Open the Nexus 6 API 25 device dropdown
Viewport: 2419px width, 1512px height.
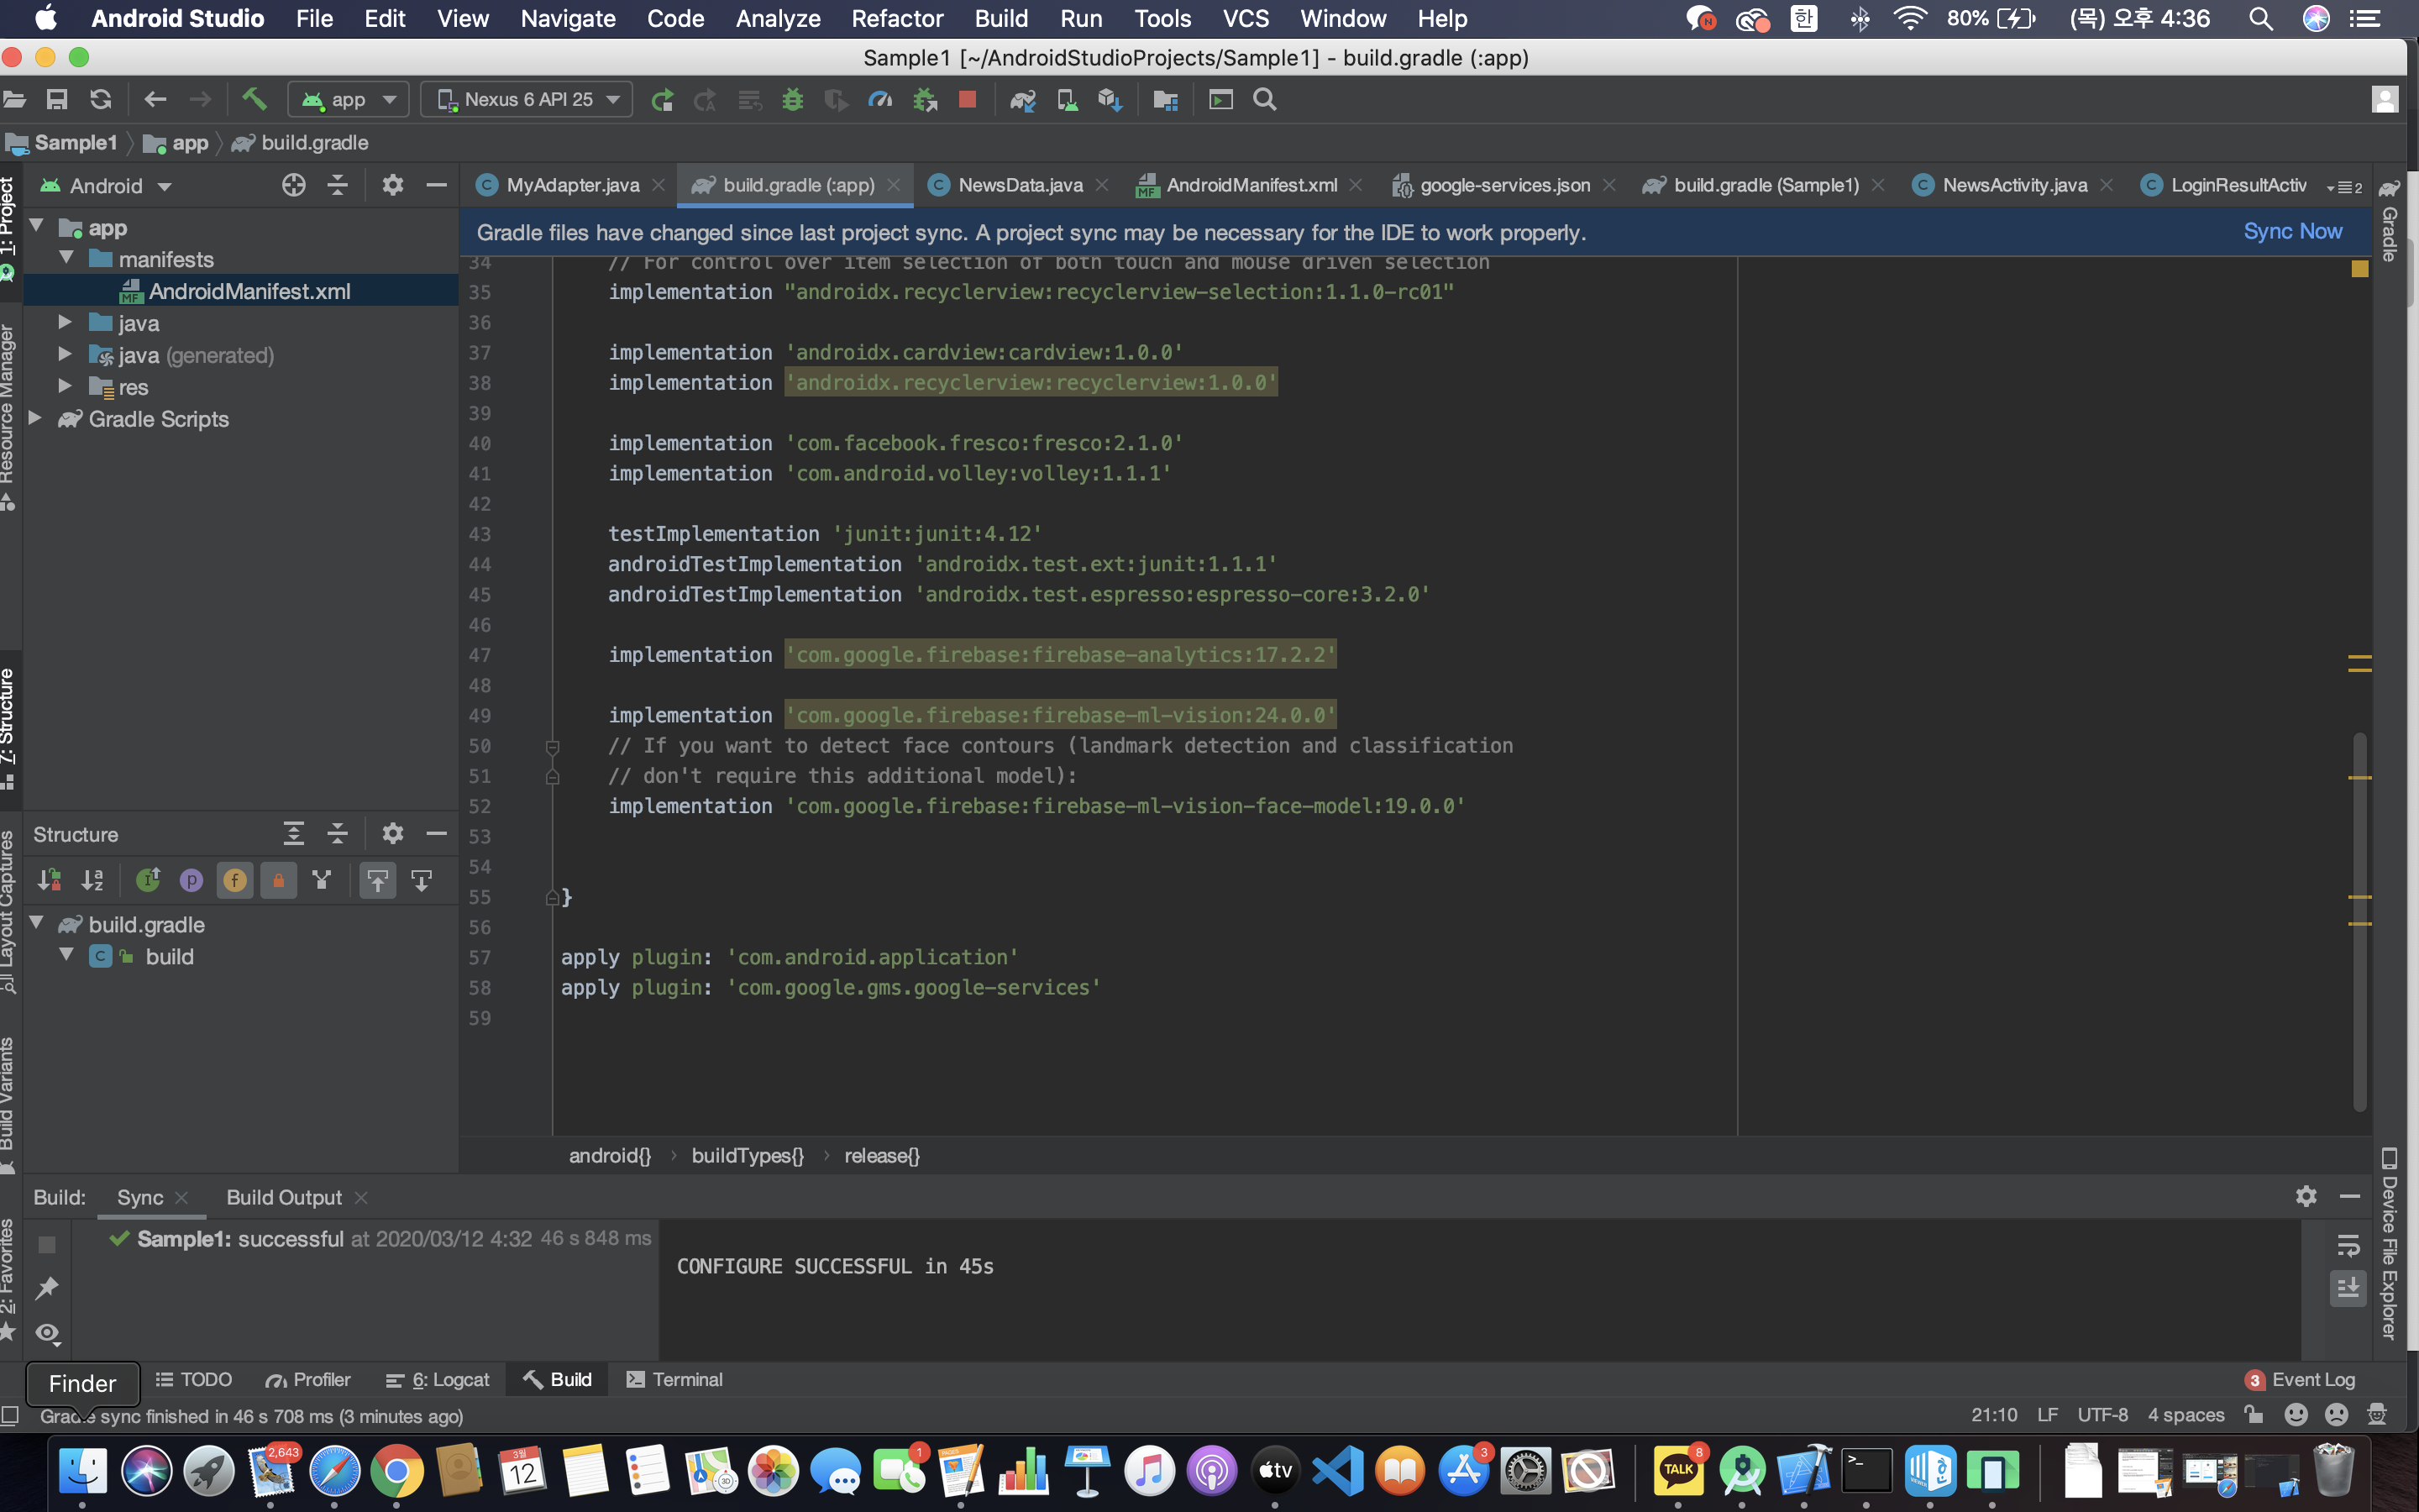[527, 99]
